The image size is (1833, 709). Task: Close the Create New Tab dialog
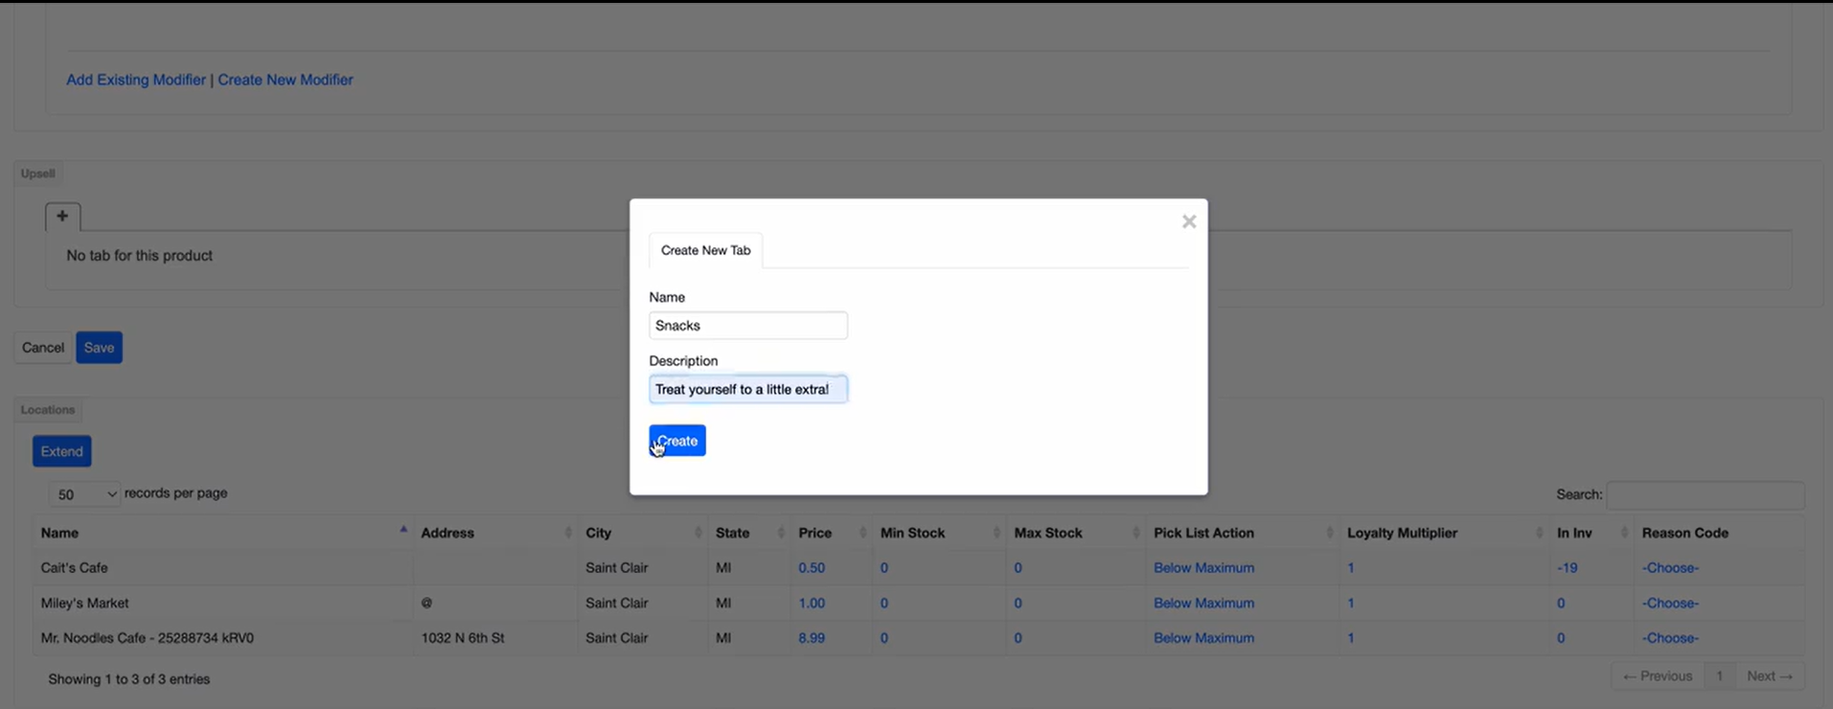coord(1189,221)
